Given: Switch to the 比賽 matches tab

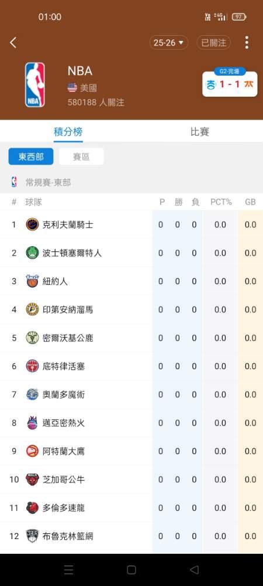Looking at the screenshot, I should point(200,131).
